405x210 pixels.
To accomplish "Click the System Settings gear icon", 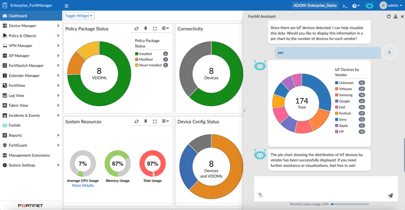I will (x=5, y=165).
